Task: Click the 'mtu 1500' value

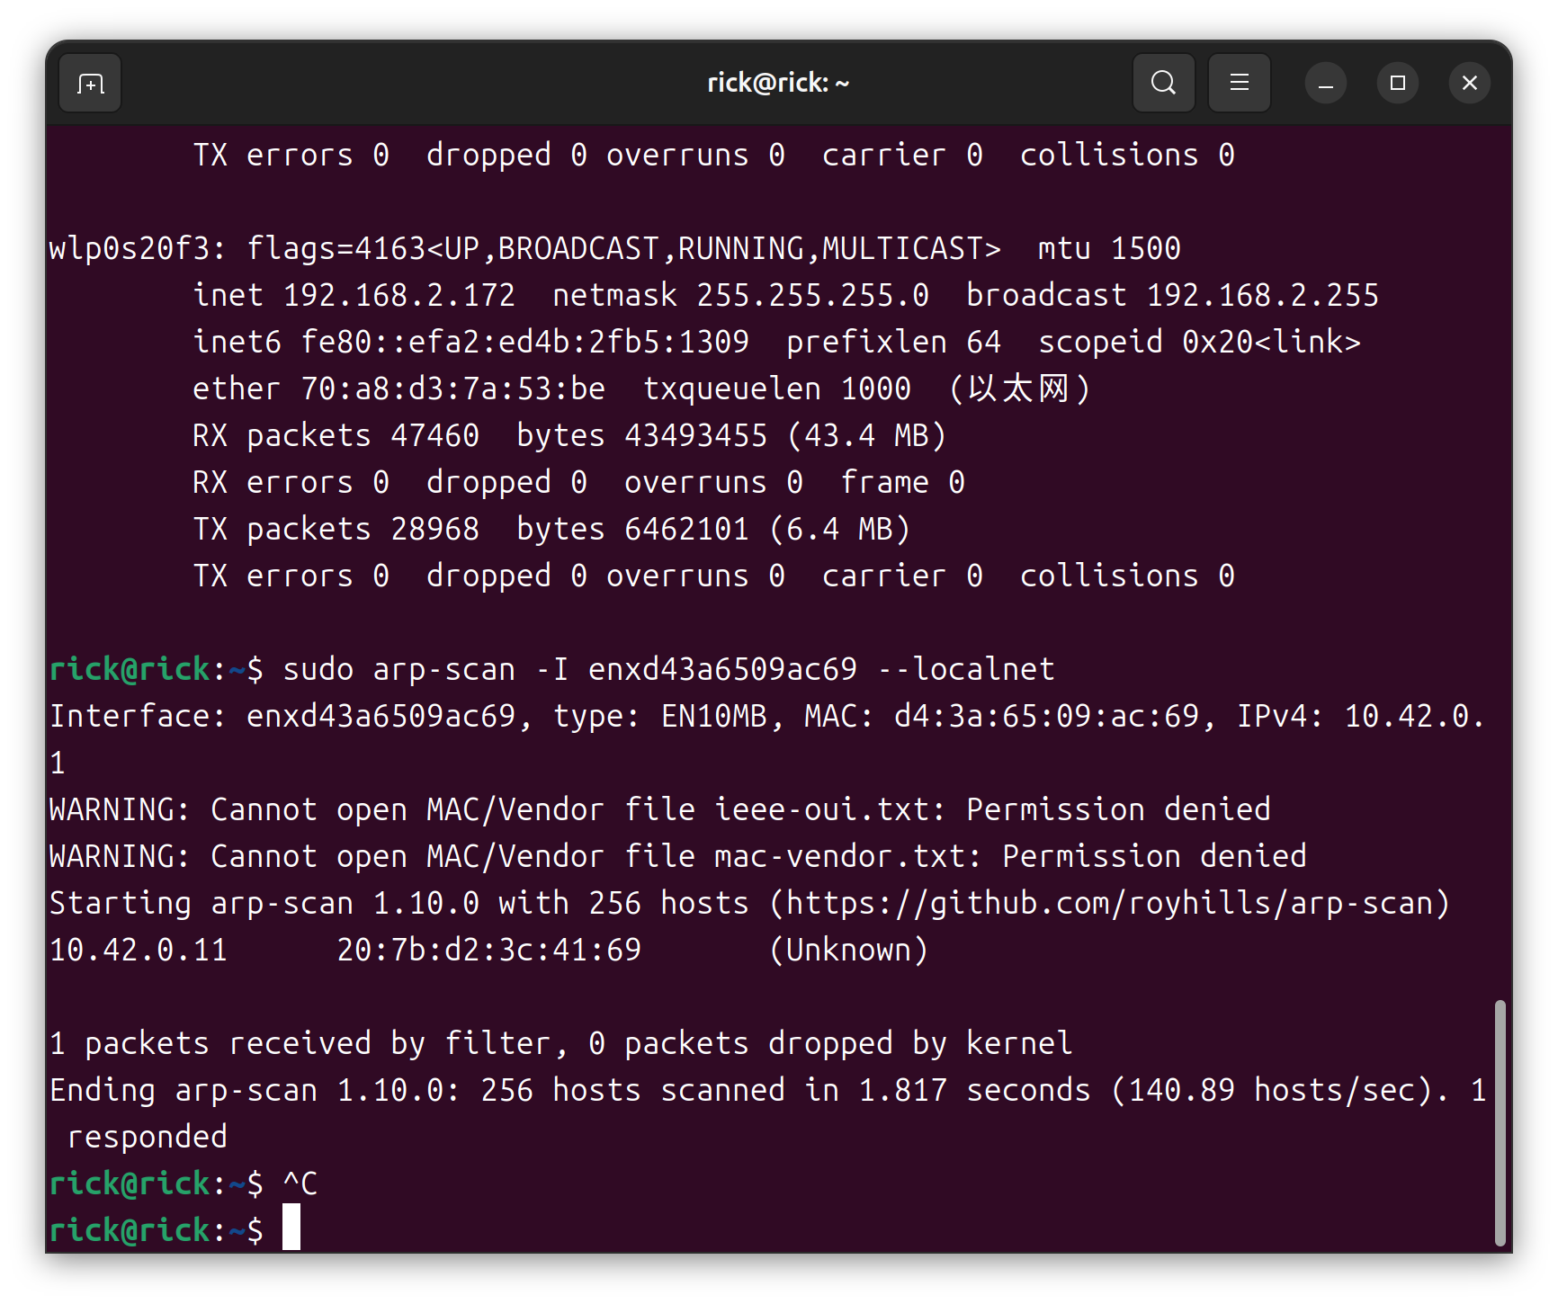Action: pyautogui.click(x=1109, y=248)
